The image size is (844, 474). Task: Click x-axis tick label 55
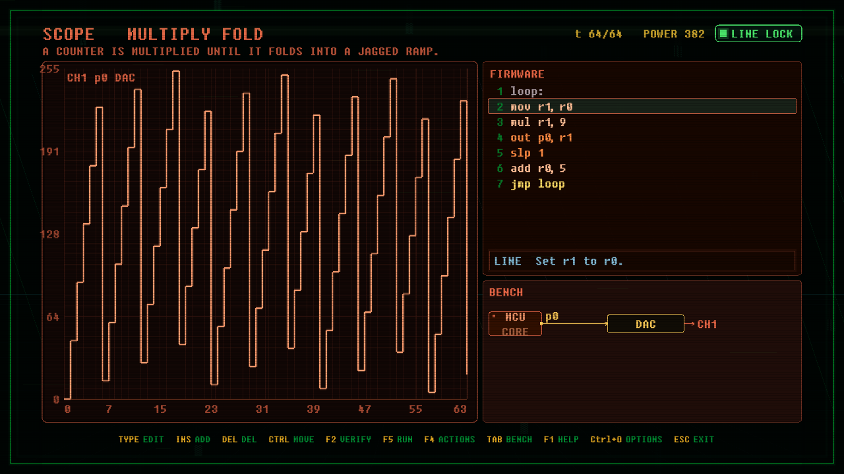coord(415,409)
